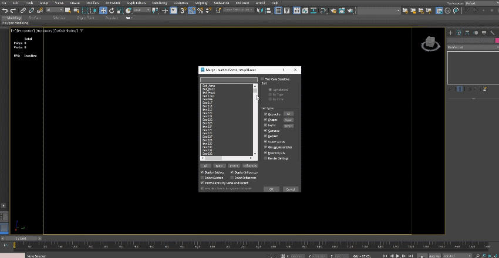The image size is (499, 258).
Task: Expand the Modifier List dropdown
Action: [473, 47]
